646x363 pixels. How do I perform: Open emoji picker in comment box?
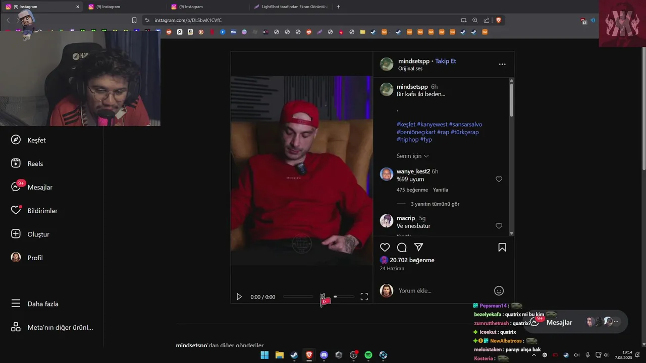point(499,290)
